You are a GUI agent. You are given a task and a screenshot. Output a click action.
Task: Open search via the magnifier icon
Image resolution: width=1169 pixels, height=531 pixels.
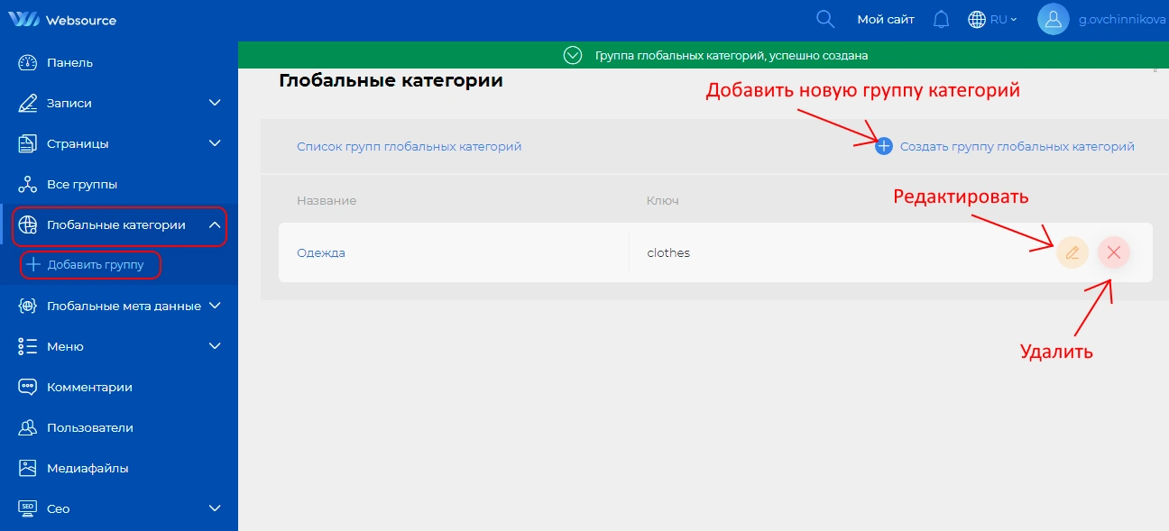coord(824,18)
